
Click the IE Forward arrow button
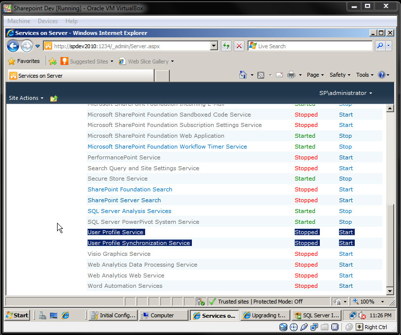coord(27,46)
